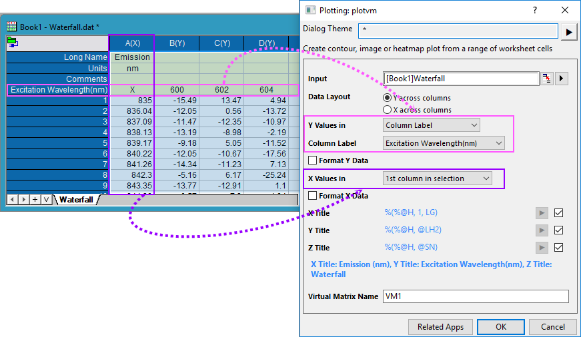Image resolution: width=581 pixels, height=337 pixels.
Task: Open the Y Values in dropdown
Action: click(432, 125)
